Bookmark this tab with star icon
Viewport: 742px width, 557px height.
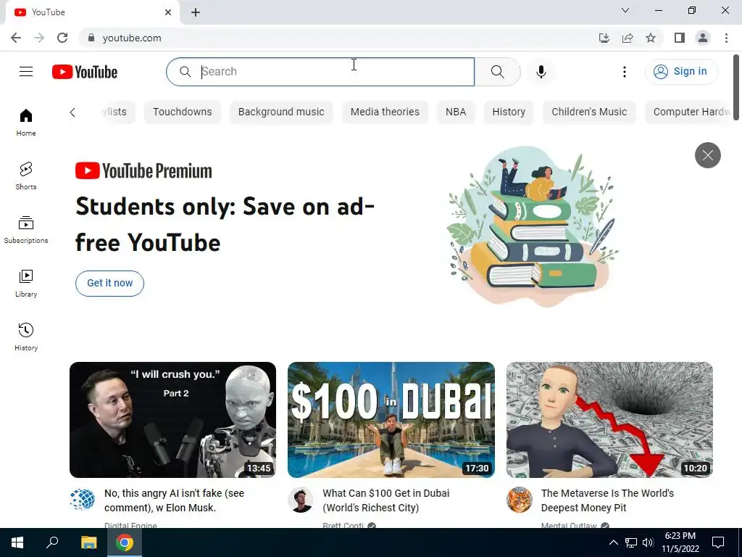click(x=651, y=38)
